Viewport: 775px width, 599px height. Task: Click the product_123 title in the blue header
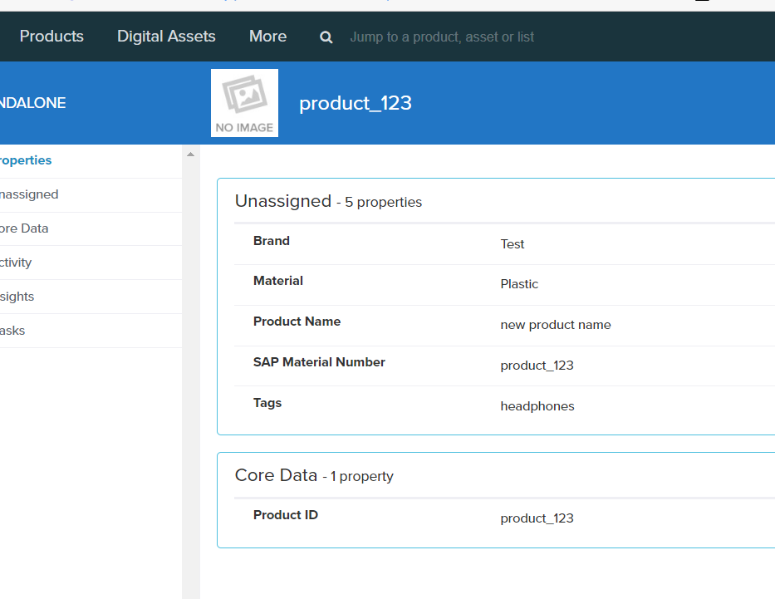[x=355, y=103]
